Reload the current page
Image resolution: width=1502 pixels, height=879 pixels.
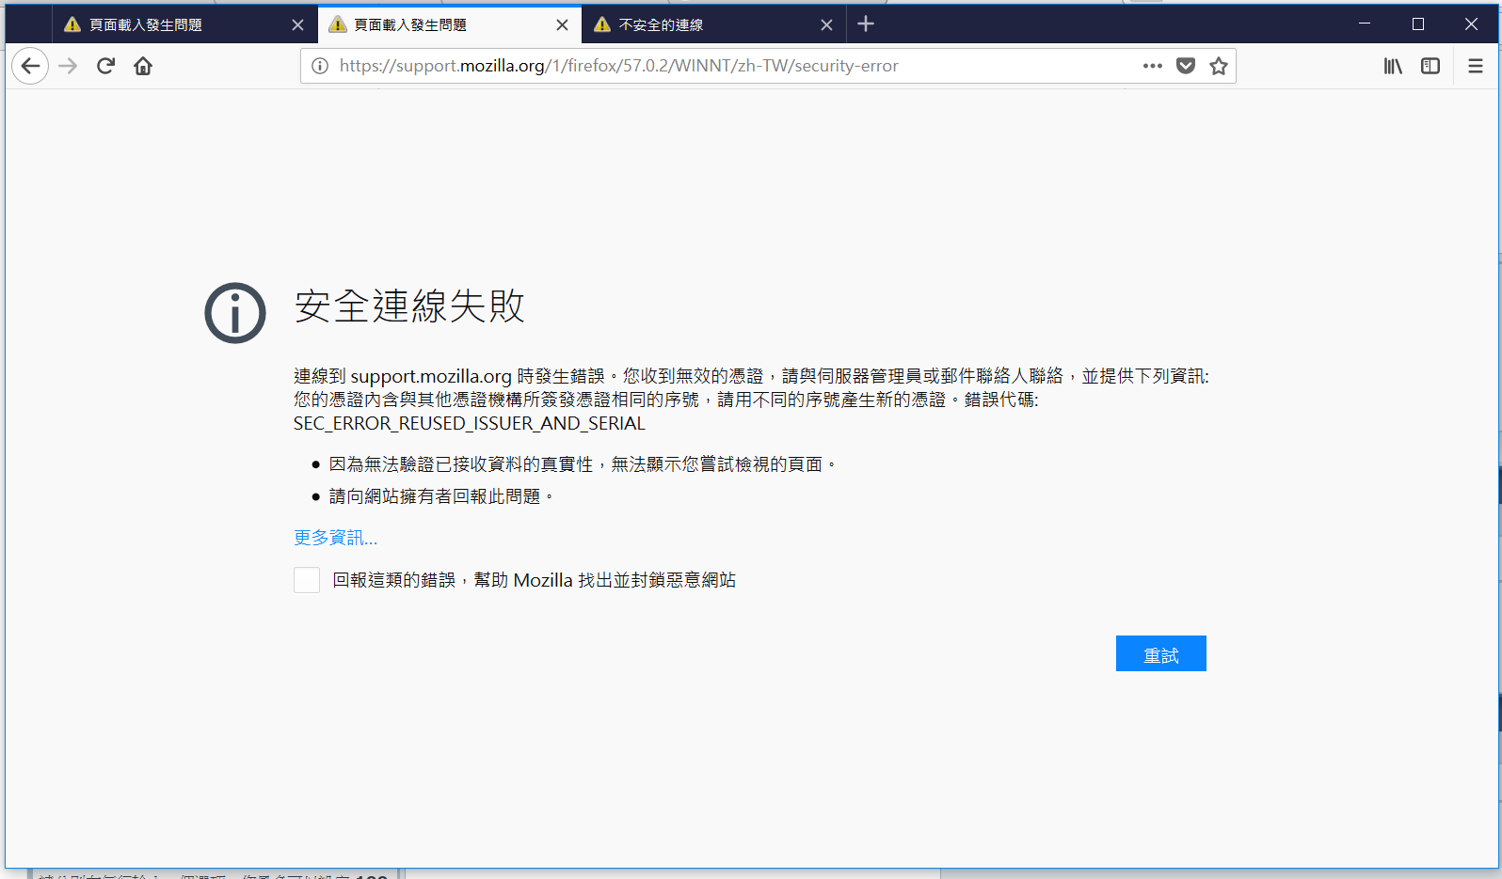(x=105, y=66)
